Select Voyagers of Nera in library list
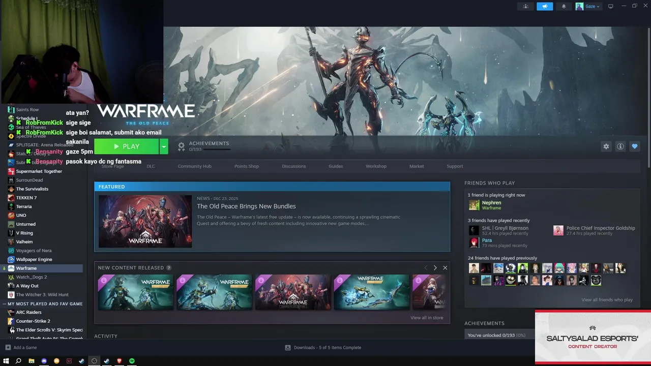Screen dimensions: 651x366 click(x=34, y=251)
